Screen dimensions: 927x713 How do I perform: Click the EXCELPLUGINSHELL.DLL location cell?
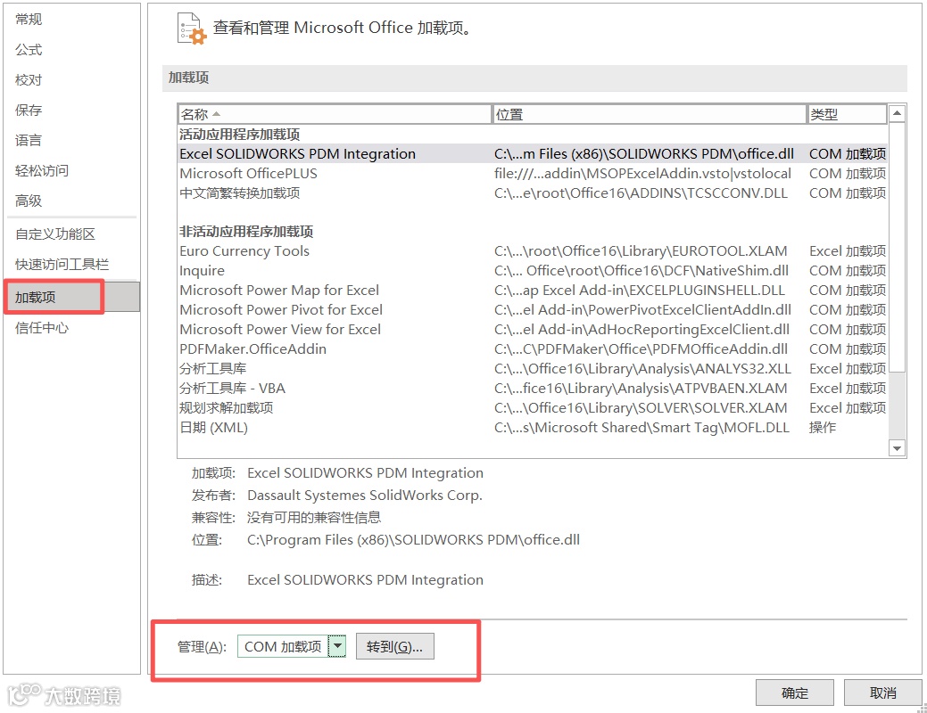click(x=640, y=290)
